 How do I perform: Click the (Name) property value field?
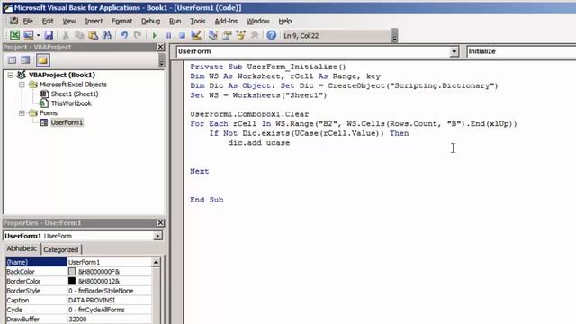pos(109,262)
